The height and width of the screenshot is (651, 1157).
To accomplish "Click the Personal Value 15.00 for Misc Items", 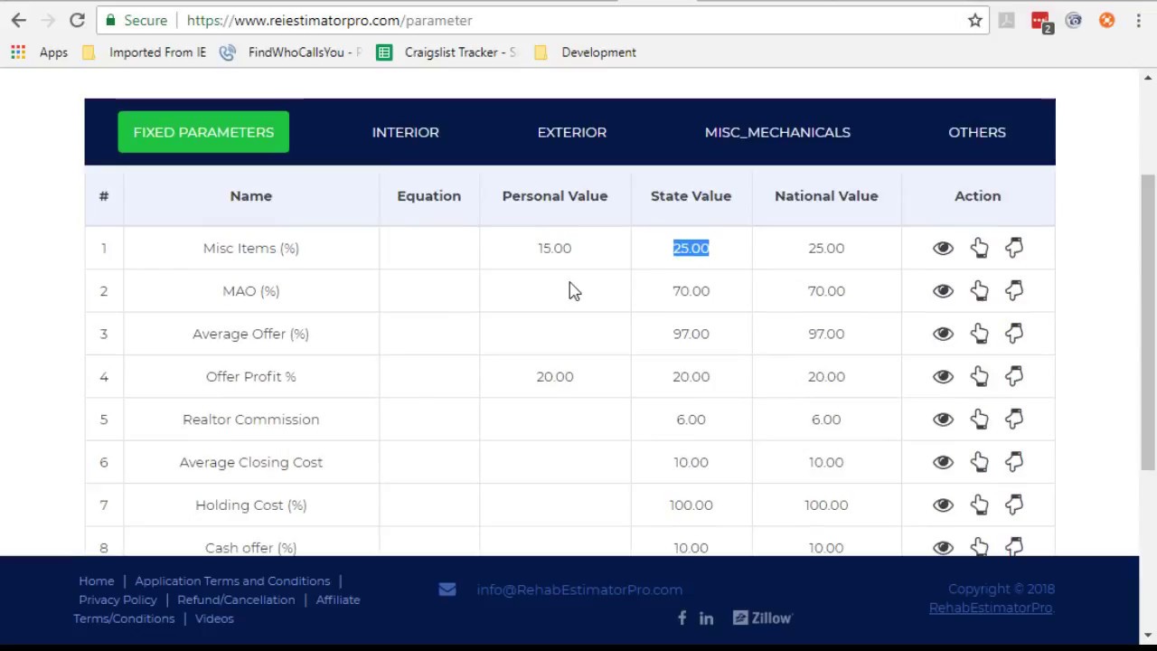I will (554, 248).
